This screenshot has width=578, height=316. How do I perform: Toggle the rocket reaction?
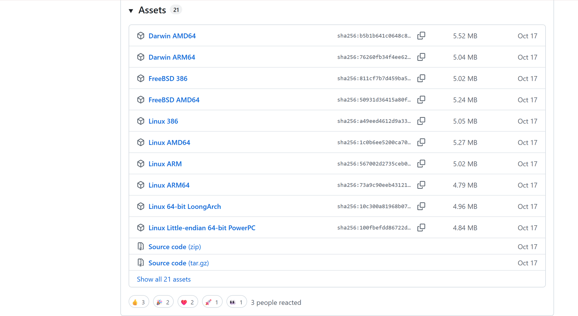[x=212, y=302]
